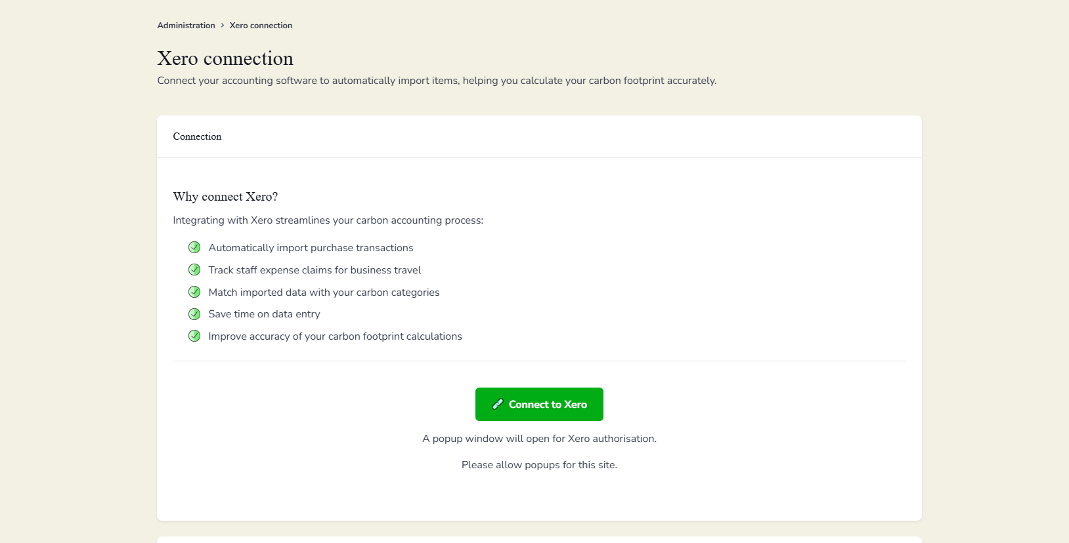Click the breadcrumb chevron separator
1069x543 pixels.
click(223, 26)
